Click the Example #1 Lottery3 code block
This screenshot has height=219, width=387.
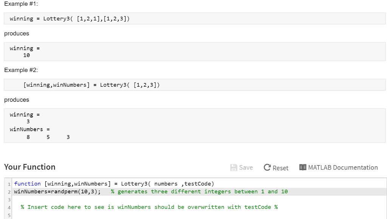click(x=70, y=18)
